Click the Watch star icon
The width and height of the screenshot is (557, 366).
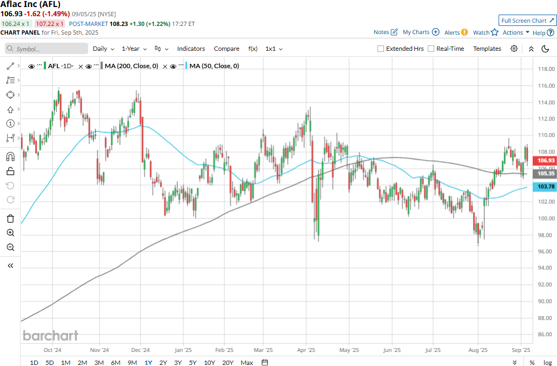pyautogui.click(x=494, y=32)
